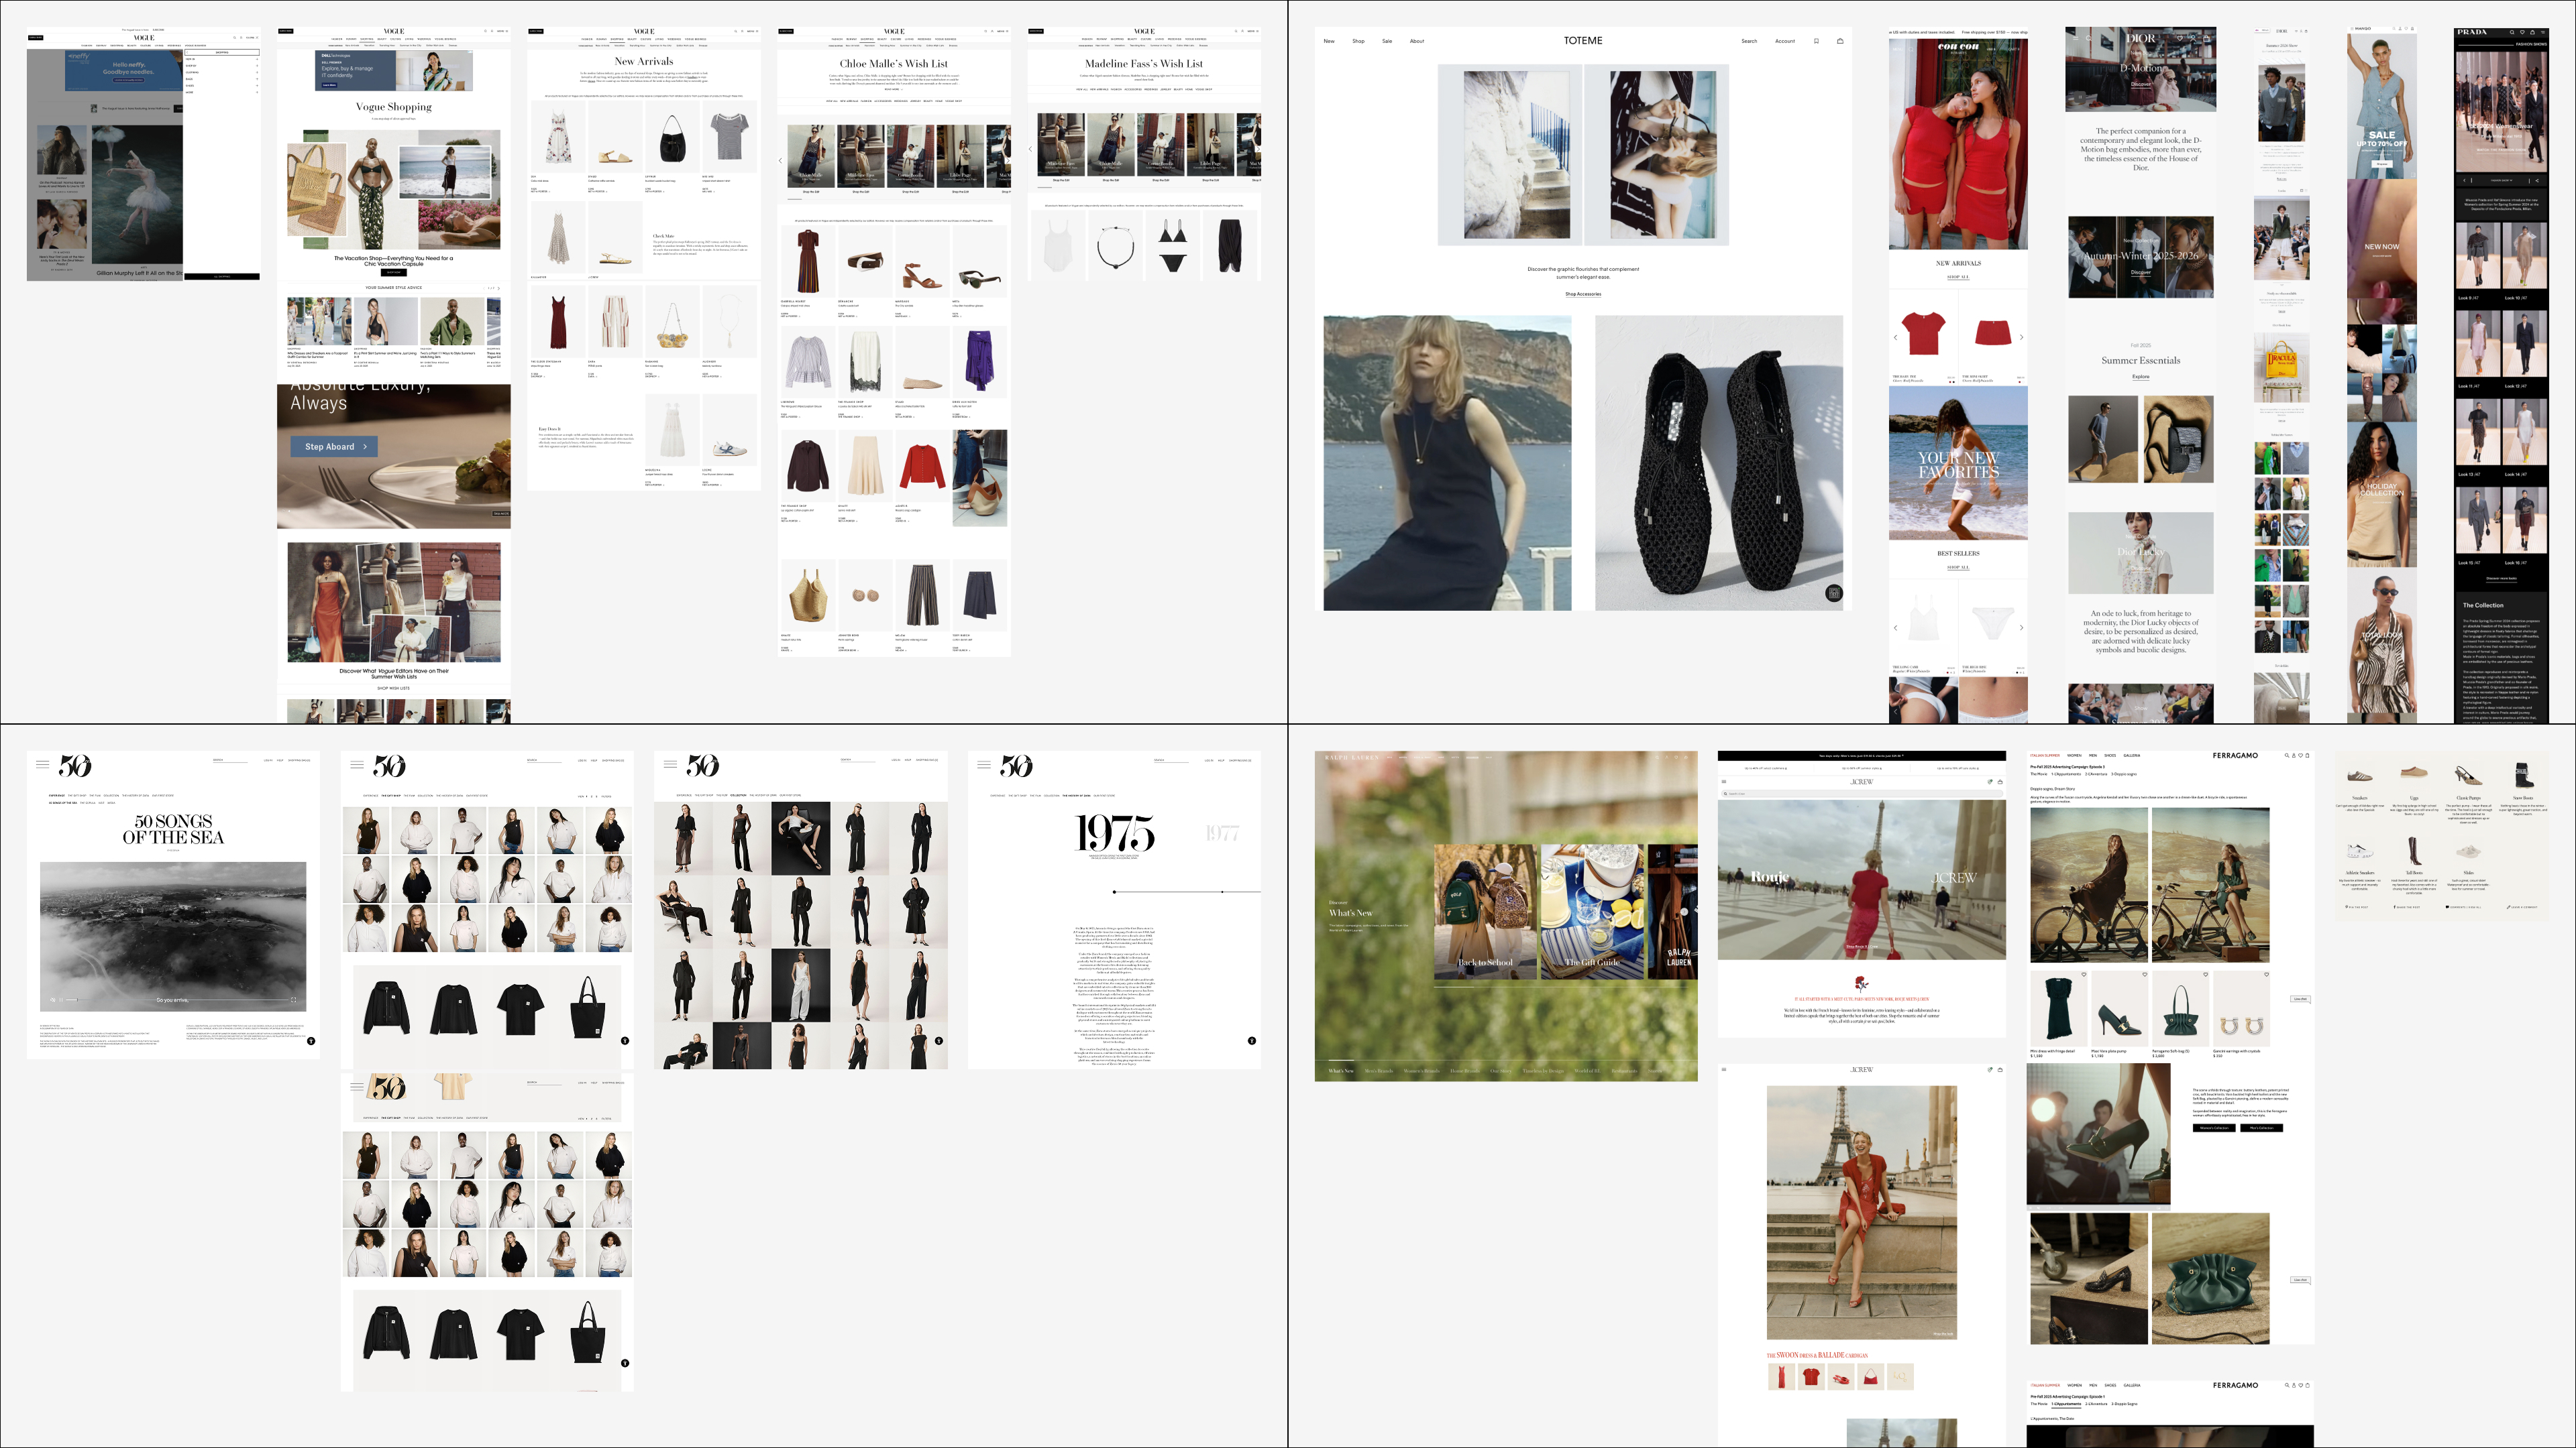Select red dress thumbnail under Swoon Dress heading

pos(1781,1377)
